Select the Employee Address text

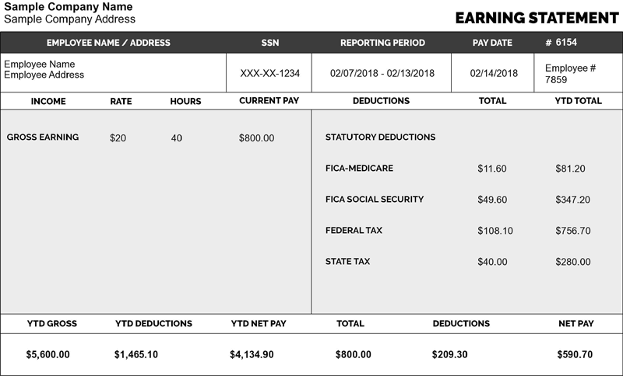coord(44,75)
